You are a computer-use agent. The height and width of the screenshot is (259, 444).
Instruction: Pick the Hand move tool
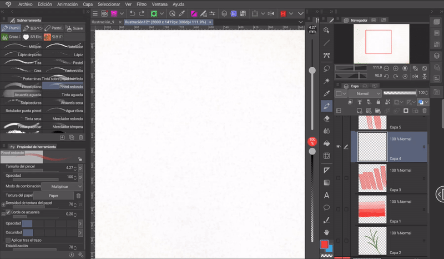pos(327,231)
